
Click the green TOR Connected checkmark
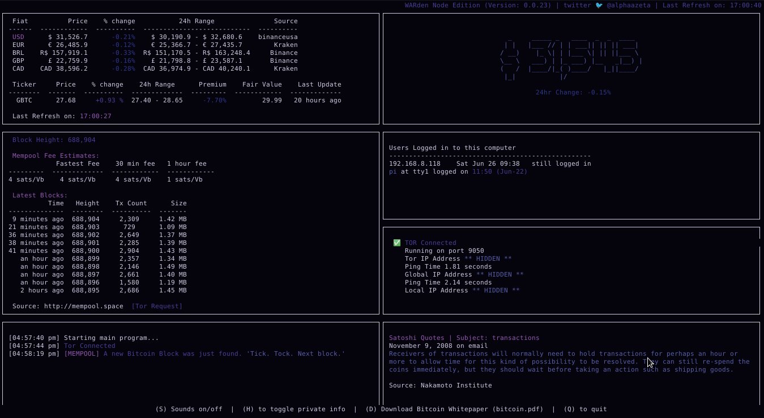click(397, 243)
